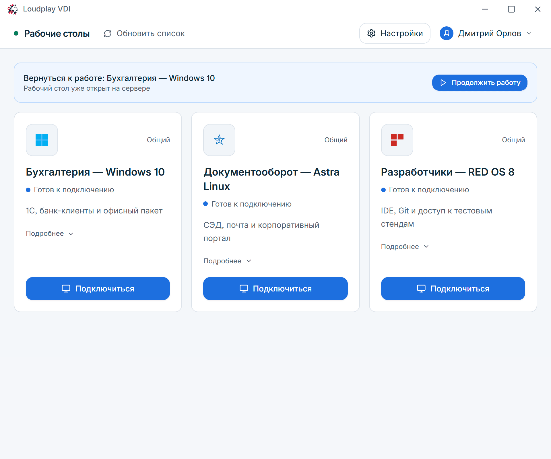Image resolution: width=551 pixels, height=459 pixels.
Task: Click the Бухгалтерия — Windows 10 title
Action: (x=95, y=172)
